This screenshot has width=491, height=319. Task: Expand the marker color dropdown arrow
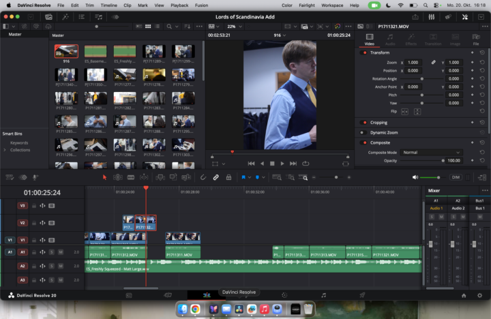pyautogui.click(x=263, y=177)
